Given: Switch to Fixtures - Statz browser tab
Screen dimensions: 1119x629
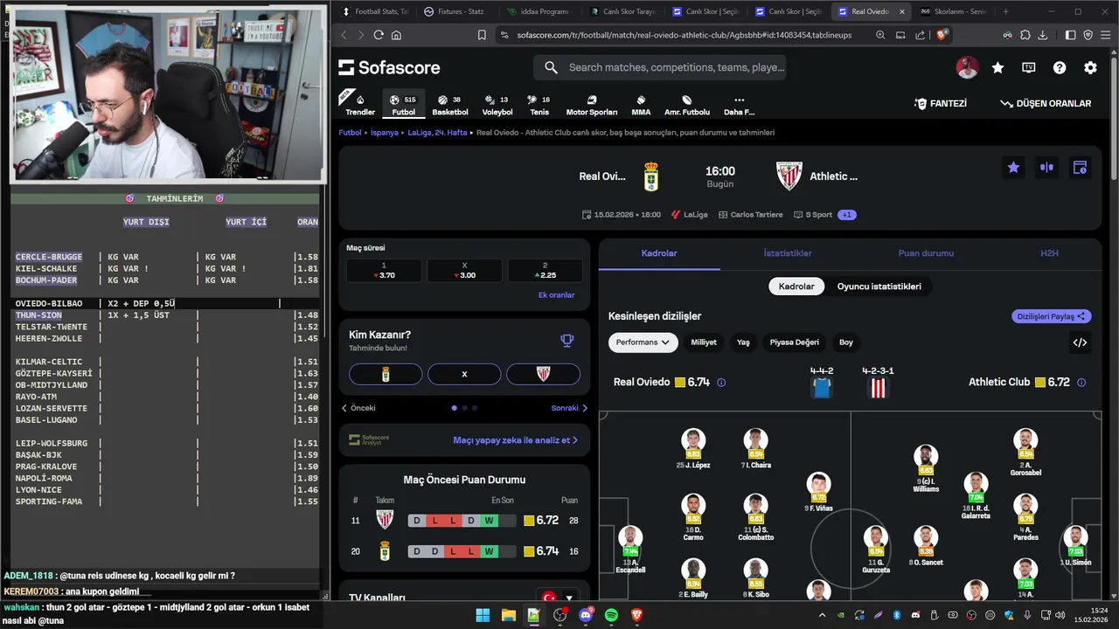Looking at the screenshot, I should pyautogui.click(x=454, y=11).
